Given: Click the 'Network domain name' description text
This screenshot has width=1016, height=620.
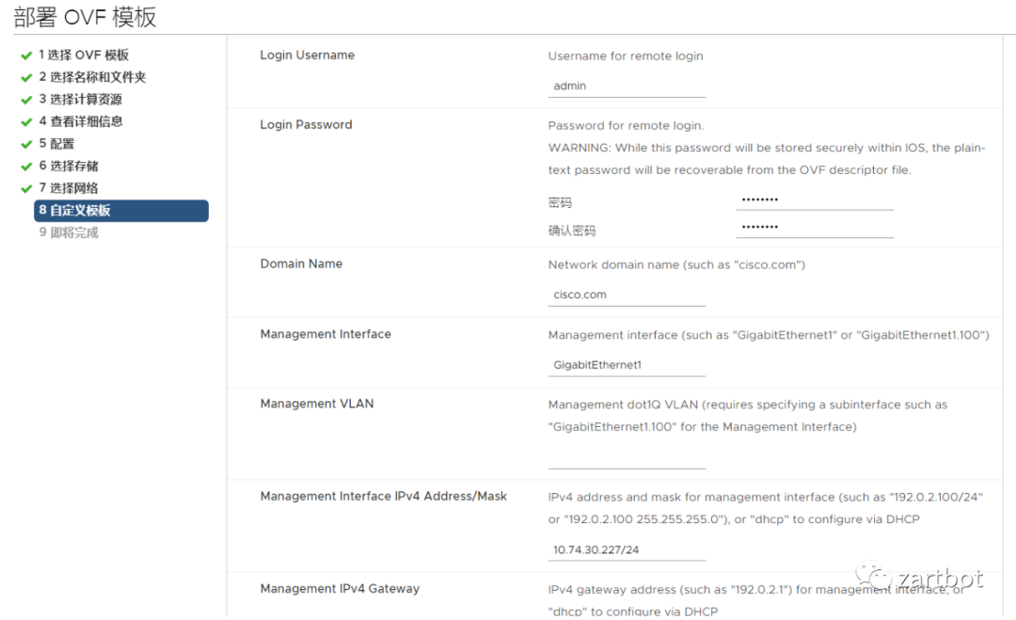Looking at the screenshot, I should pyautogui.click(x=676, y=265).
